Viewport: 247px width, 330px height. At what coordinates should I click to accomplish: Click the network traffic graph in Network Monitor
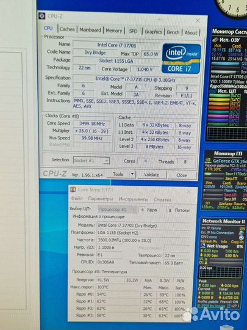(221, 273)
